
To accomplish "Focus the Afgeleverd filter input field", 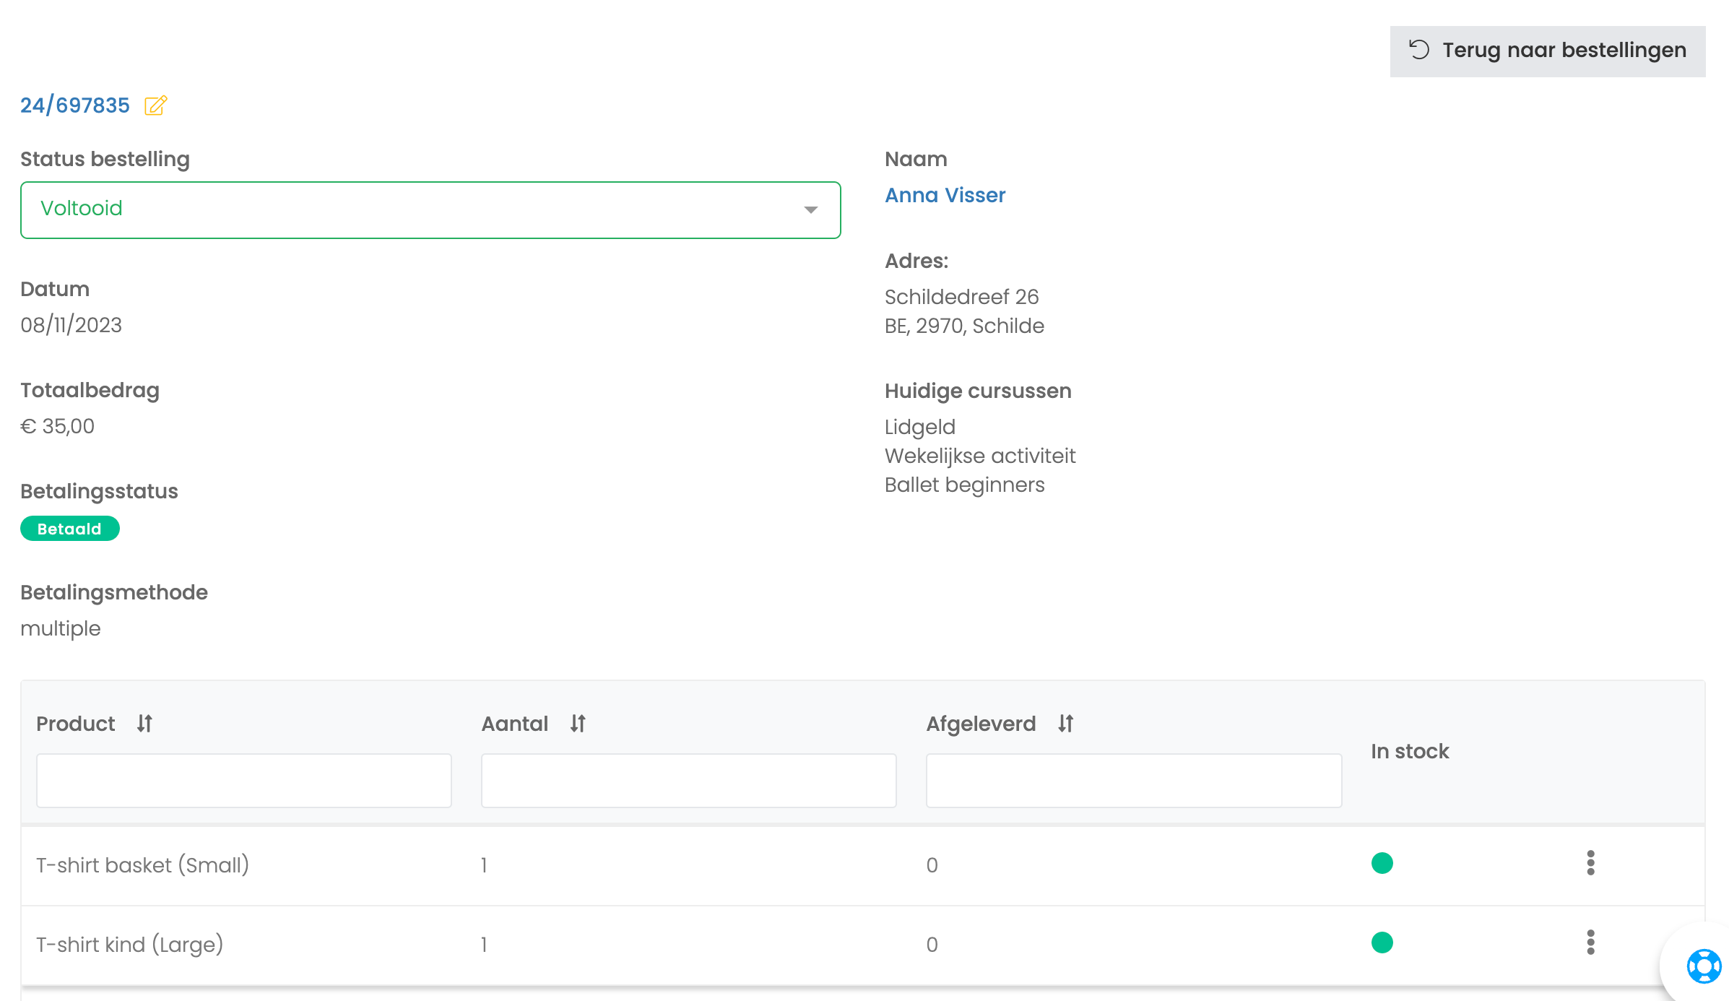I will (1134, 781).
